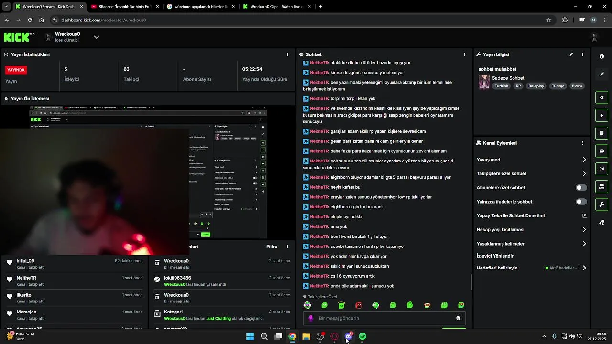
Task: Toggle Yalnızca ifadelerle sohbet switch
Action: pyautogui.click(x=581, y=202)
